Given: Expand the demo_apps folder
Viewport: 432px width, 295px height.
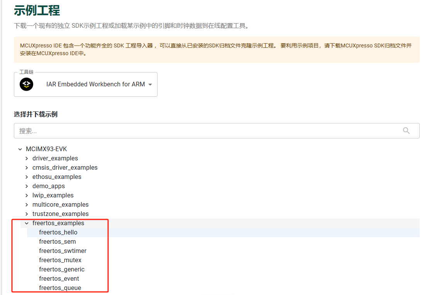Looking at the screenshot, I should pos(27,186).
